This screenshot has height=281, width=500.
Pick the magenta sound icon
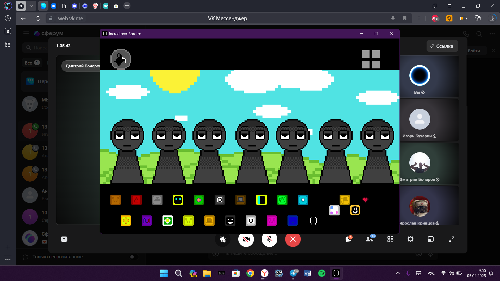[272, 221]
